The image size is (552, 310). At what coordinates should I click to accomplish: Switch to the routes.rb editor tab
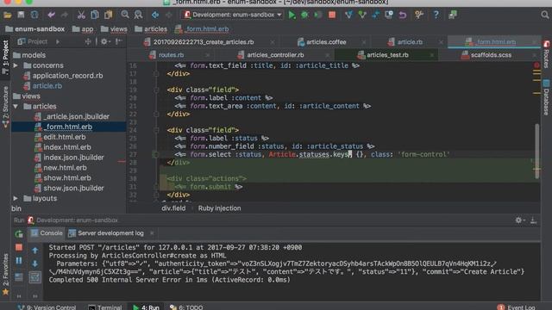tap(171, 55)
